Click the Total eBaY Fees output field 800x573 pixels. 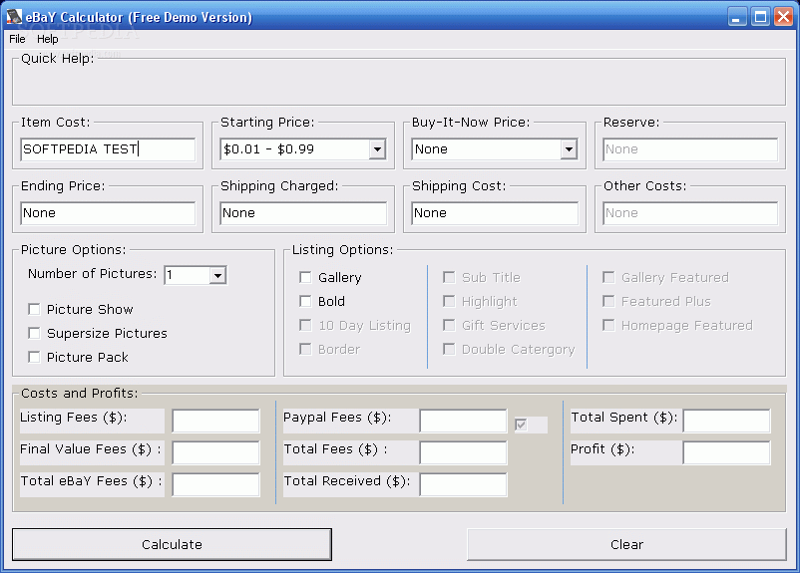215,484
